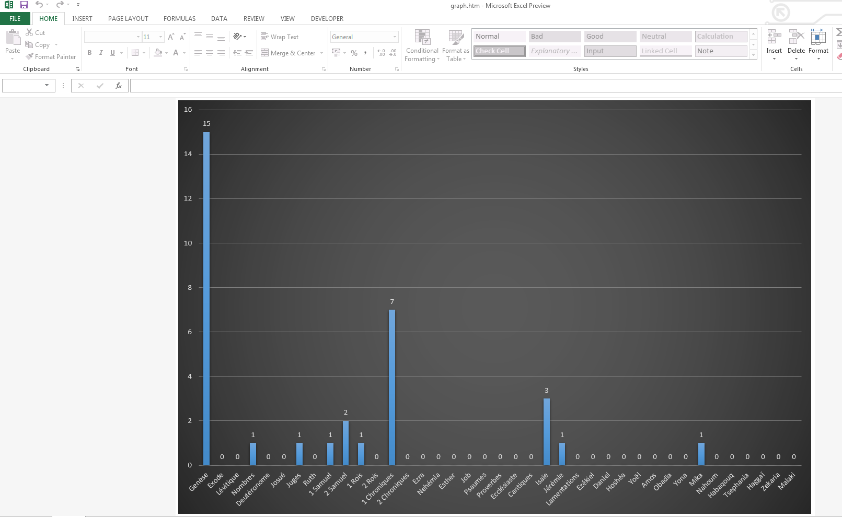The width and height of the screenshot is (842, 517).
Task: Click the Save icon in quick access toolbar
Action: [24, 5]
